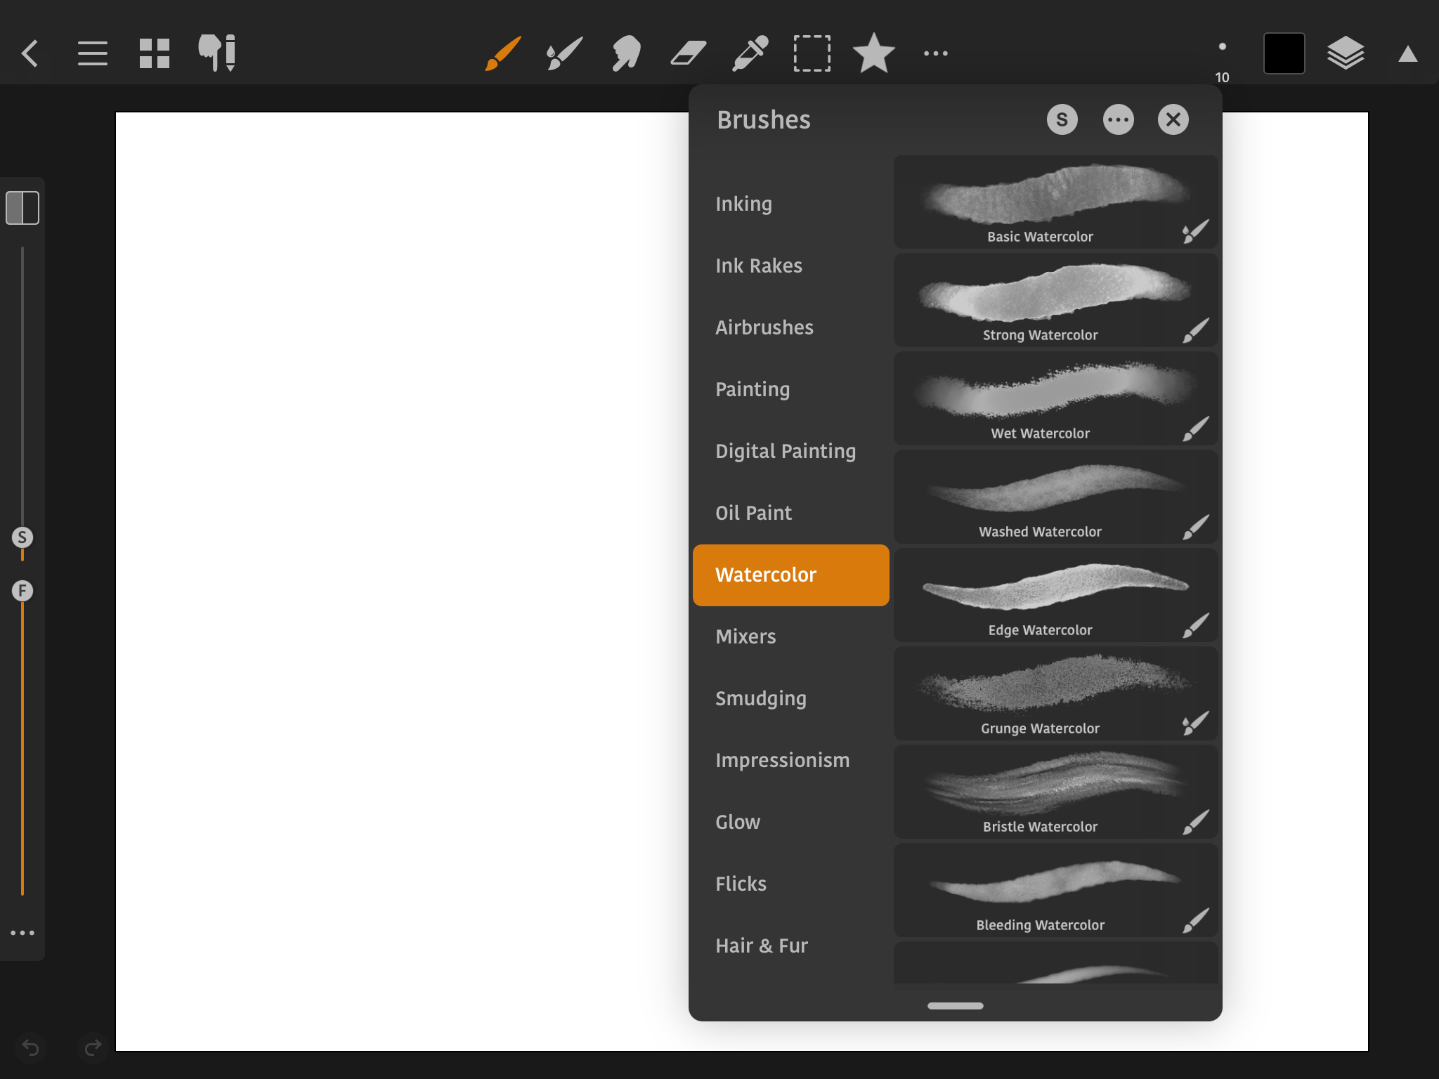Select the Brush tool in top toolbar

[503, 53]
